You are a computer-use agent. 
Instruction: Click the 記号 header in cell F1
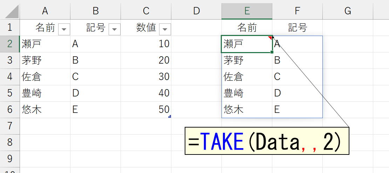click(298, 28)
